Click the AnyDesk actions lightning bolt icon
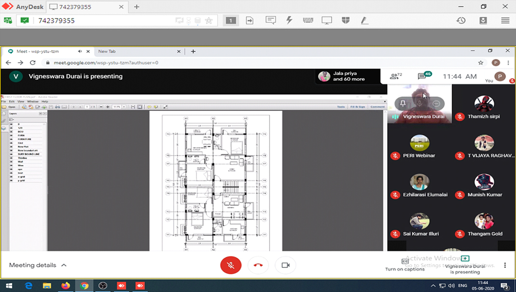This screenshot has height=292, width=516. click(289, 20)
